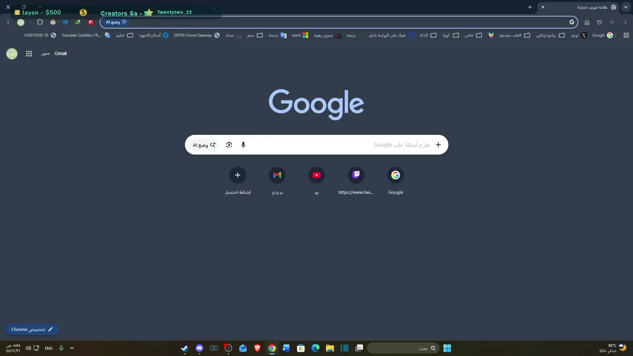Open Google account avatar on page
This screenshot has height=356, width=633.
12,54
